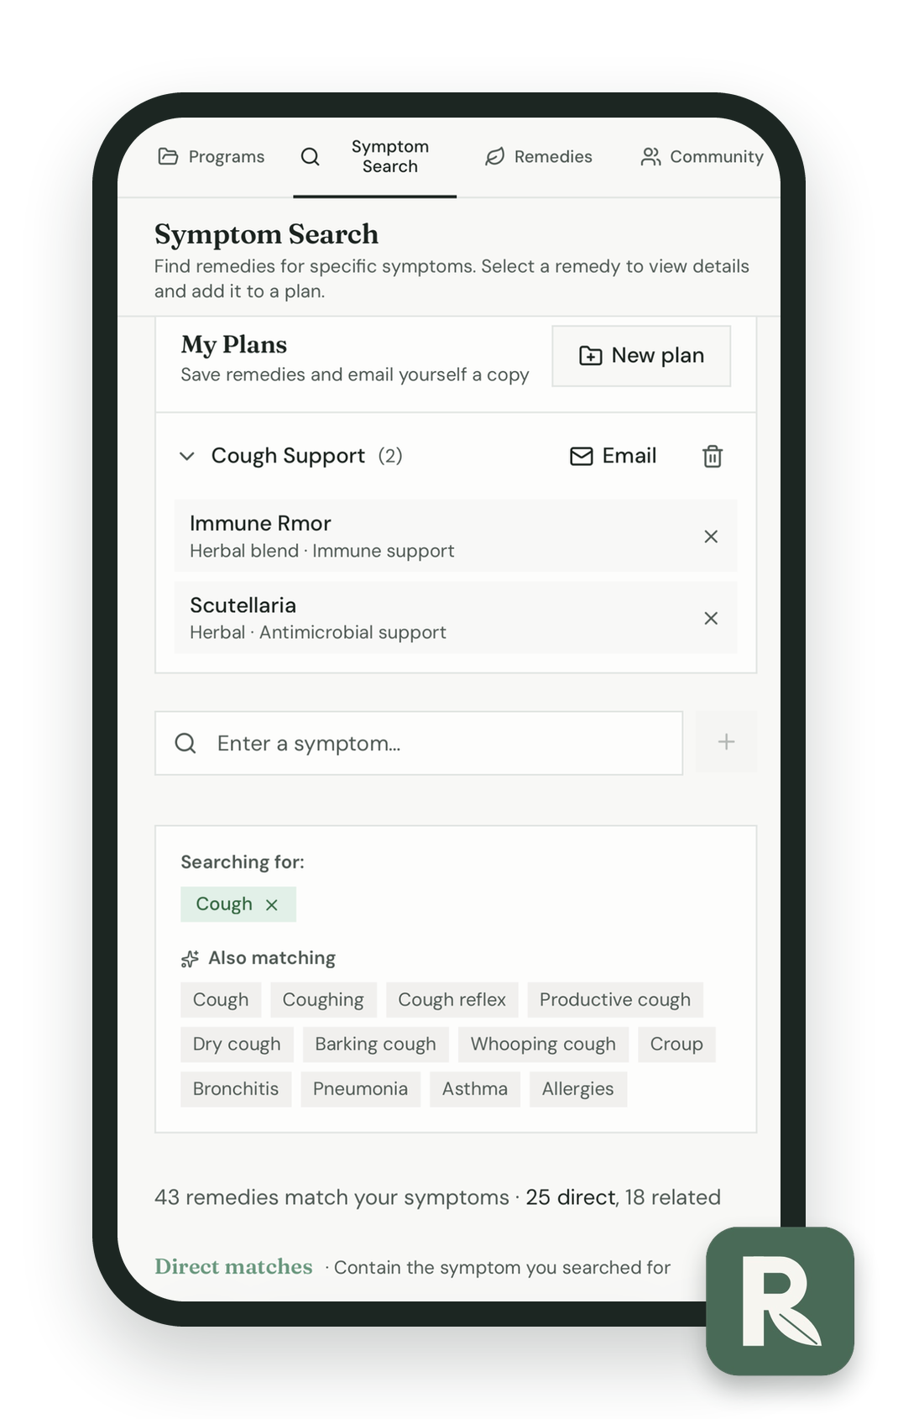898x1419 pixels.
Task: Remove the Cough search tag
Action: [x=272, y=904]
